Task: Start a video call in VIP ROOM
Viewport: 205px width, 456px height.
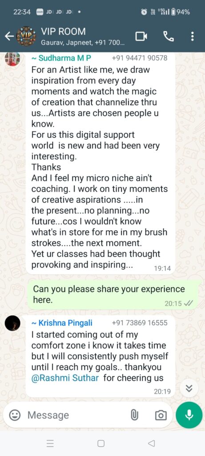Action: pyautogui.click(x=141, y=37)
